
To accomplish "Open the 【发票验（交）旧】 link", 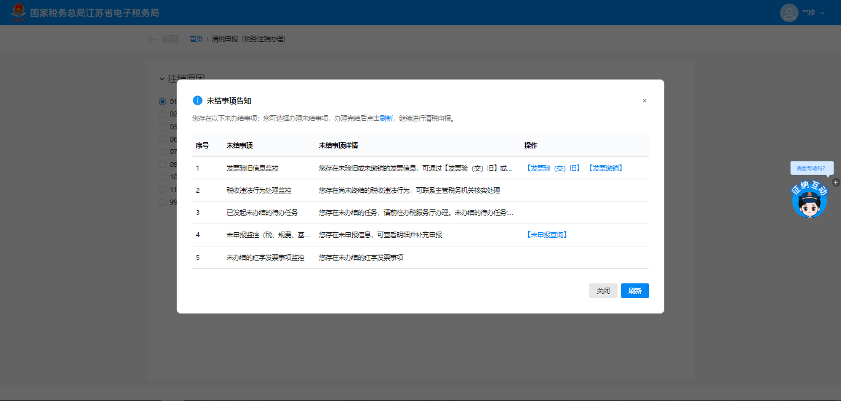I will 552,168.
